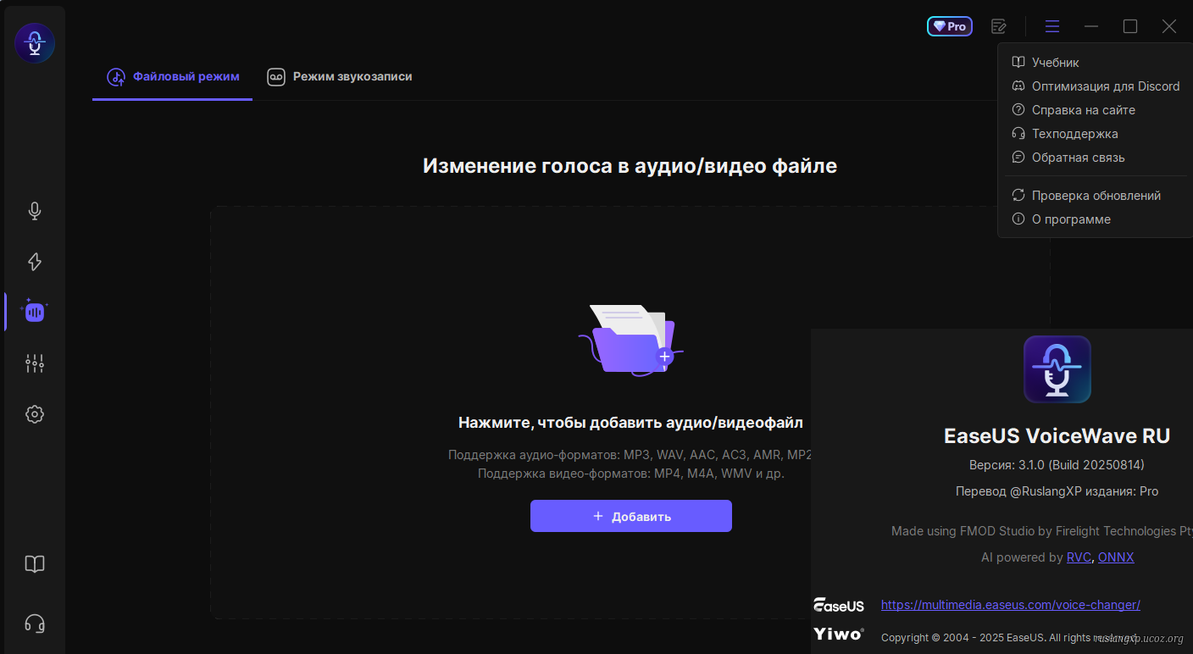Screen dimensions: 1193x654
Task: Open the RVC link
Action: pyautogui.click(x=1079, y=557)
